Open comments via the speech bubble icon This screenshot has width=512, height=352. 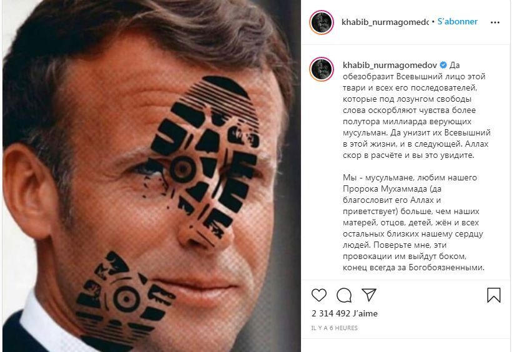click(x=344, y=295)
